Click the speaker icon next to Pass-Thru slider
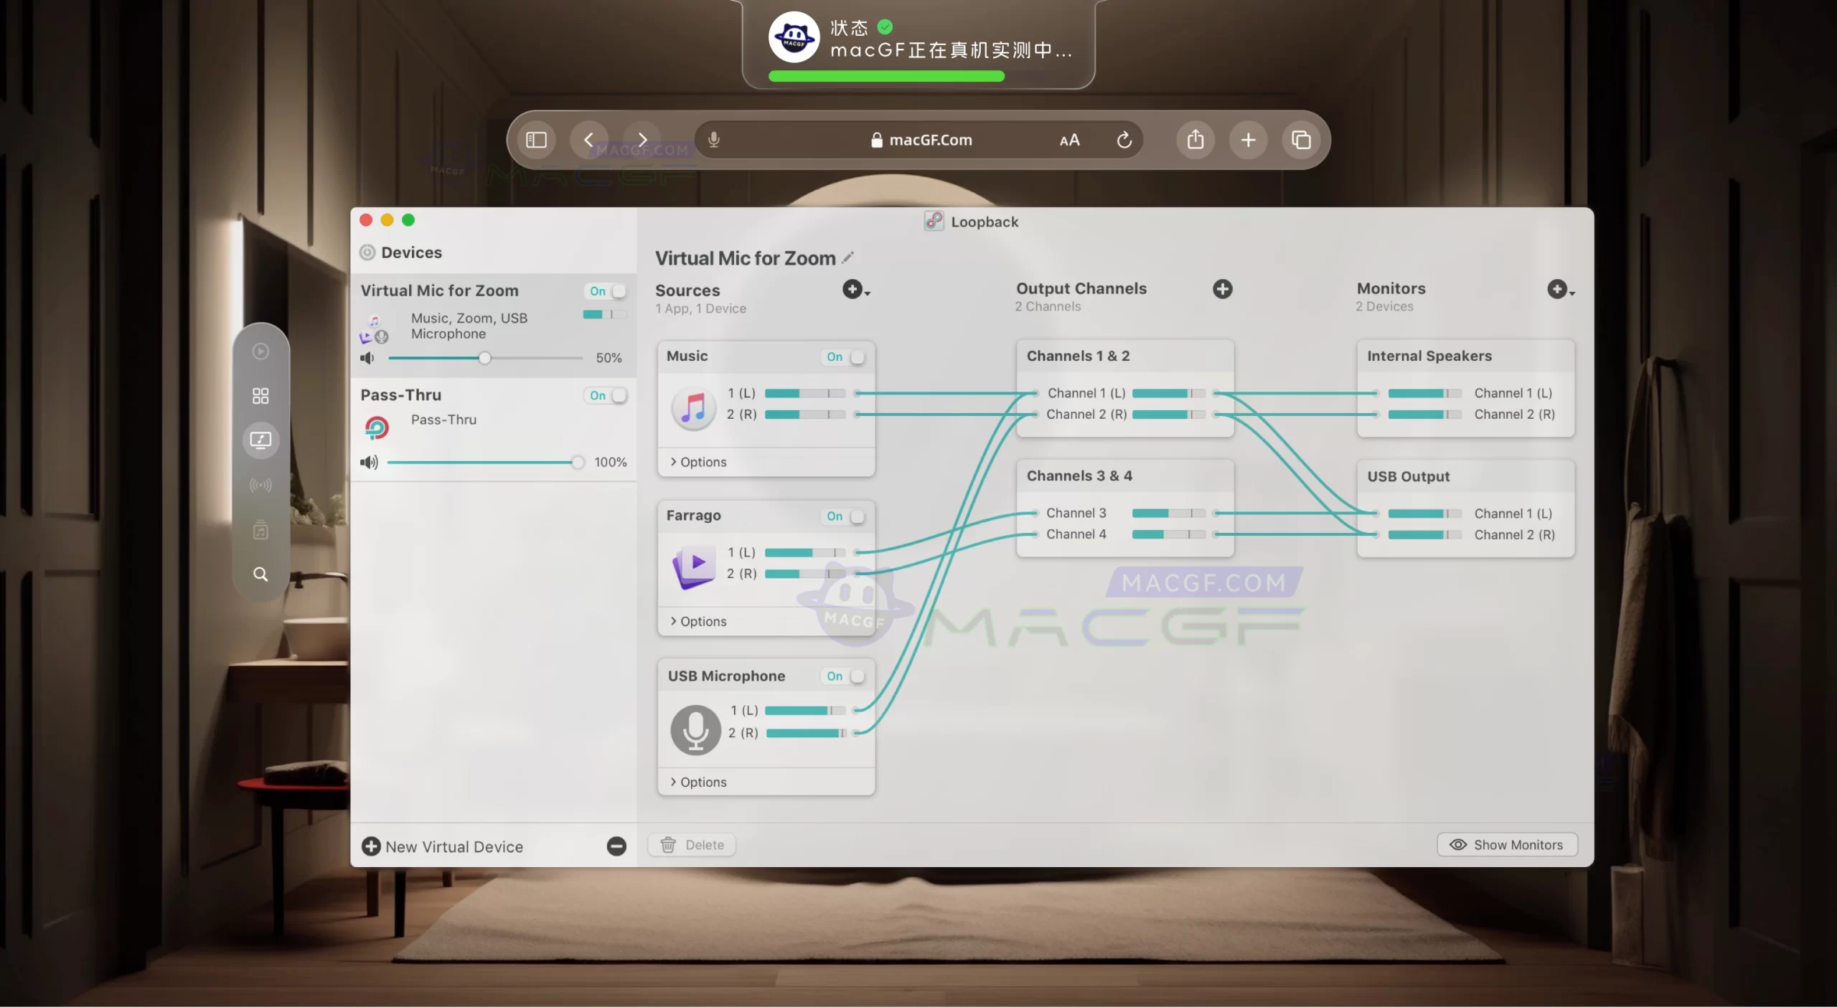The width and height of the screenshot is (1837, 1007). pos(369,461)
